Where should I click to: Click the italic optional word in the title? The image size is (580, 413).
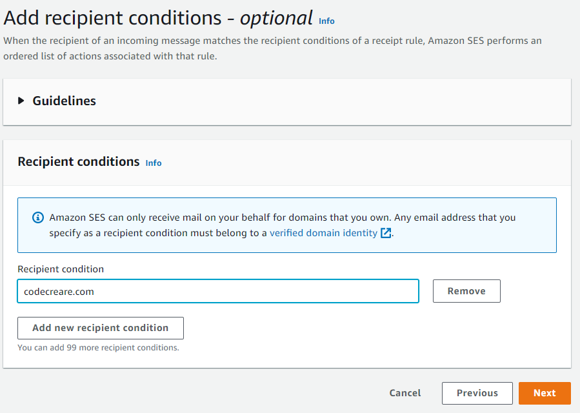click(x=276, y=17)
